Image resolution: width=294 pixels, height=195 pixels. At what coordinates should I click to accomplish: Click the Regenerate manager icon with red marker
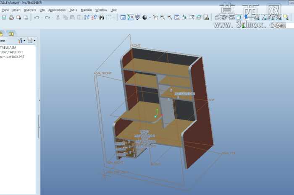click(94, 18)
